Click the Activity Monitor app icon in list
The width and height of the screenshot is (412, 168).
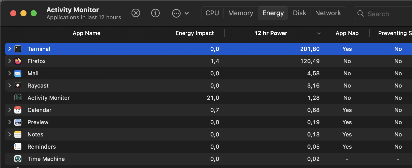tap(18, 98)
